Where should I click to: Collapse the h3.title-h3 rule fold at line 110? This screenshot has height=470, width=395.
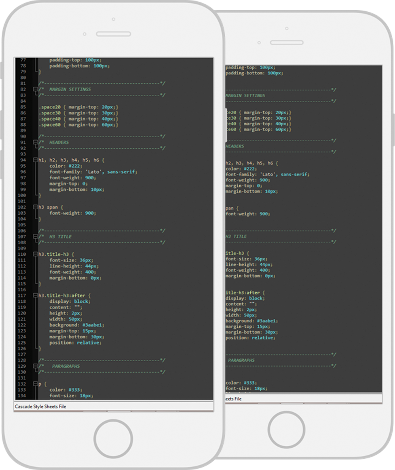36,254
